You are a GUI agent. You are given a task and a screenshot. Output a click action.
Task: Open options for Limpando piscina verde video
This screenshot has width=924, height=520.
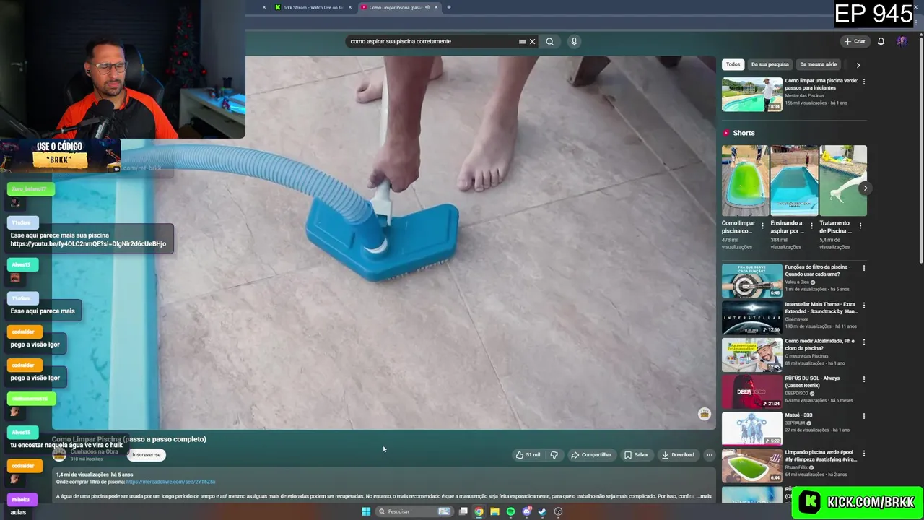click(863, 454)
